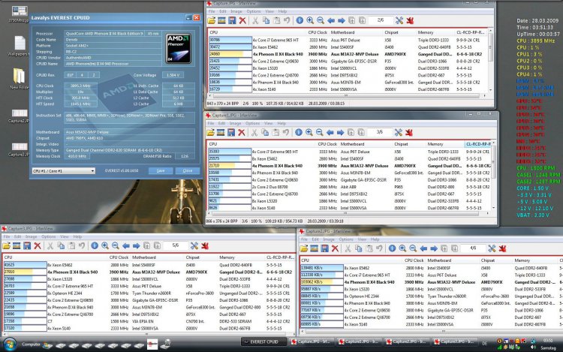Select New Folder desktop icon

(19, 79)
